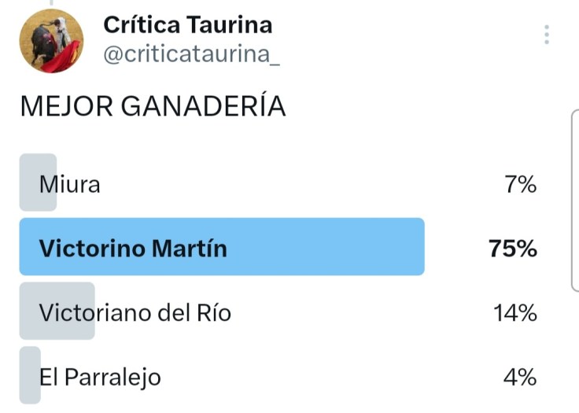Select the MEJOR GANADERÍA poll title
This screenshot has height=413, width=579.
153,107
